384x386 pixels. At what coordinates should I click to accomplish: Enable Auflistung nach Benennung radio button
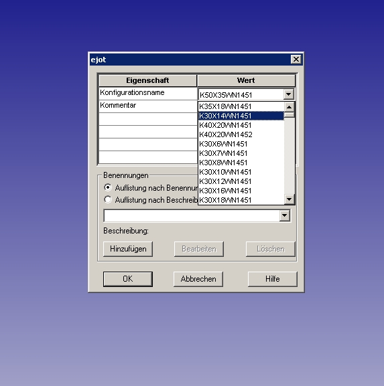[x=108, y=187]
